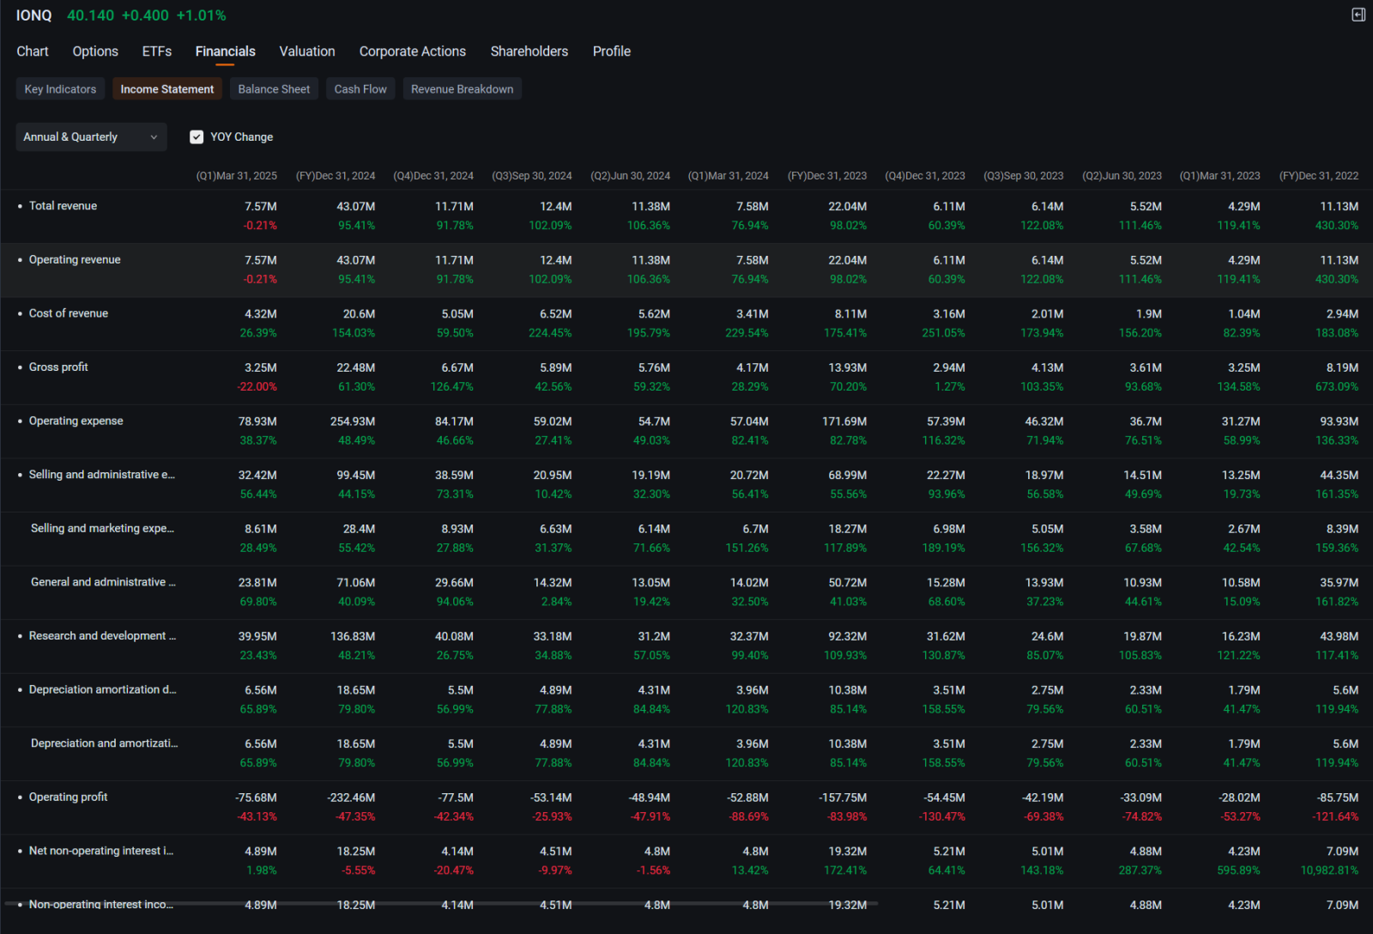
Task: View the Cash Flow statement
Action: point(360,88)
